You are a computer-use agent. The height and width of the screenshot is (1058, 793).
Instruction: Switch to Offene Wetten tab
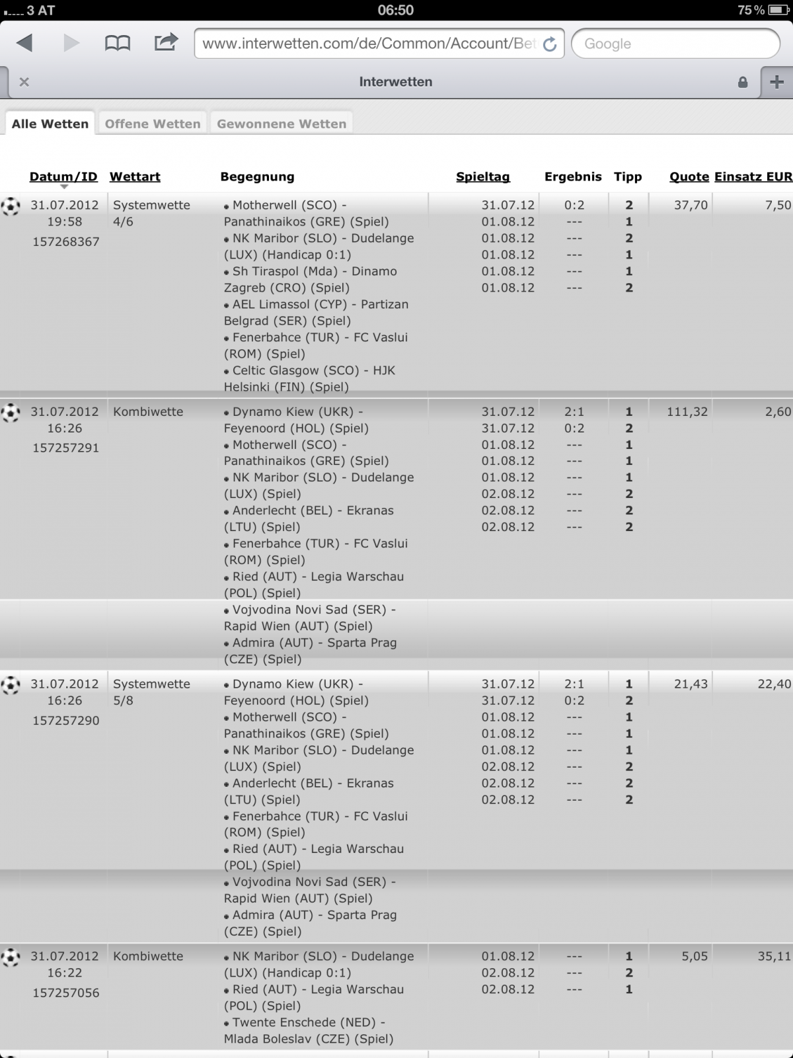(x=153, y=124)
